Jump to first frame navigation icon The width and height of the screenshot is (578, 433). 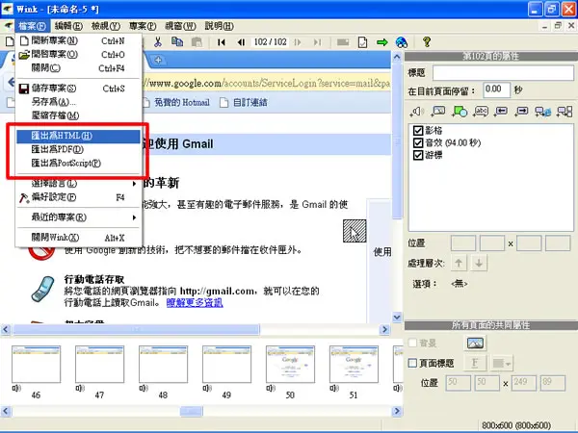[222, 42]
